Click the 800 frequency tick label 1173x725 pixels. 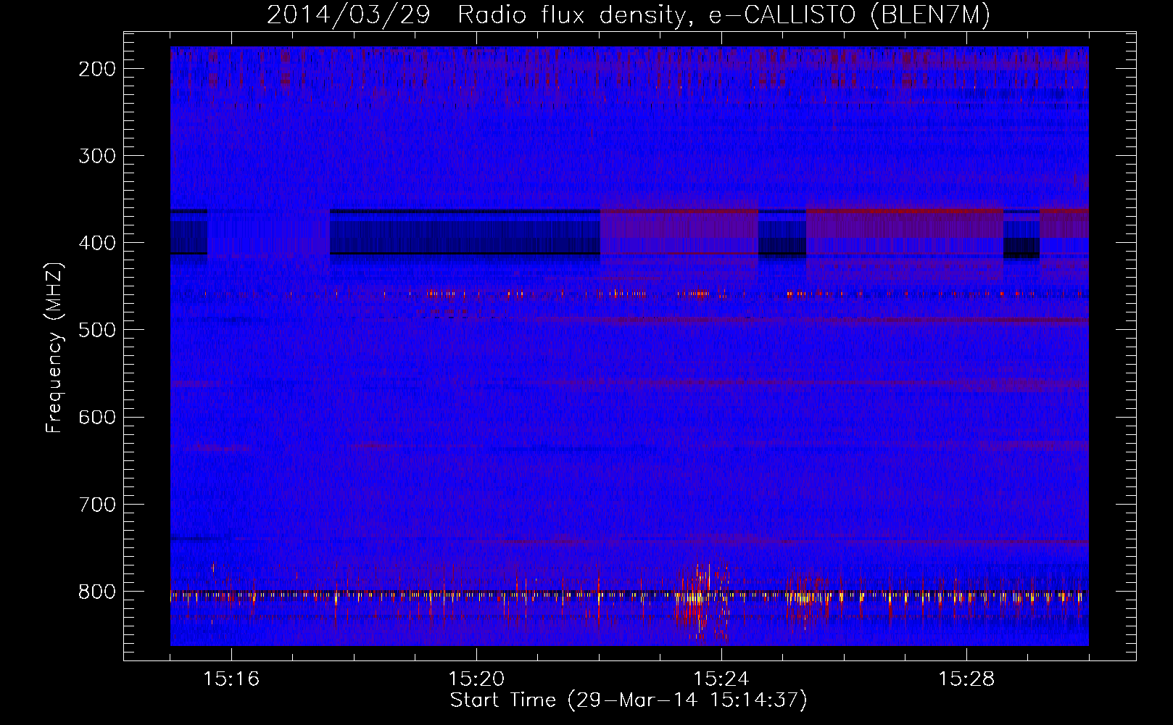[x=96, y=591]
